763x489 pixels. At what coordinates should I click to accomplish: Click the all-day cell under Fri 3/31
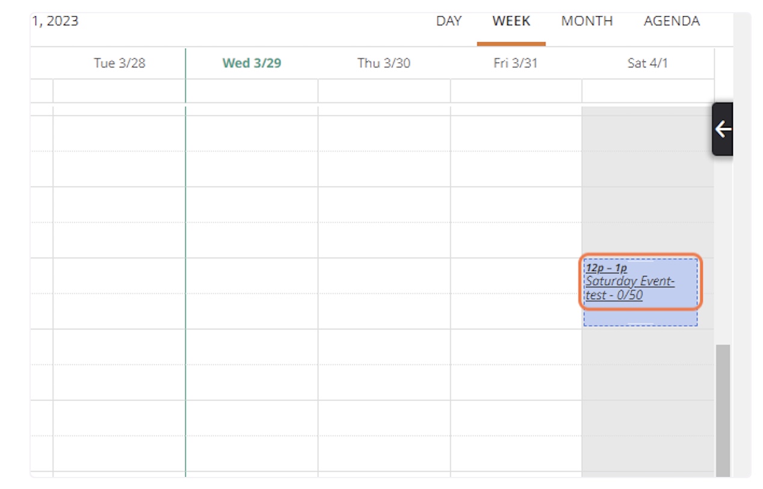[x=516, y=91]
